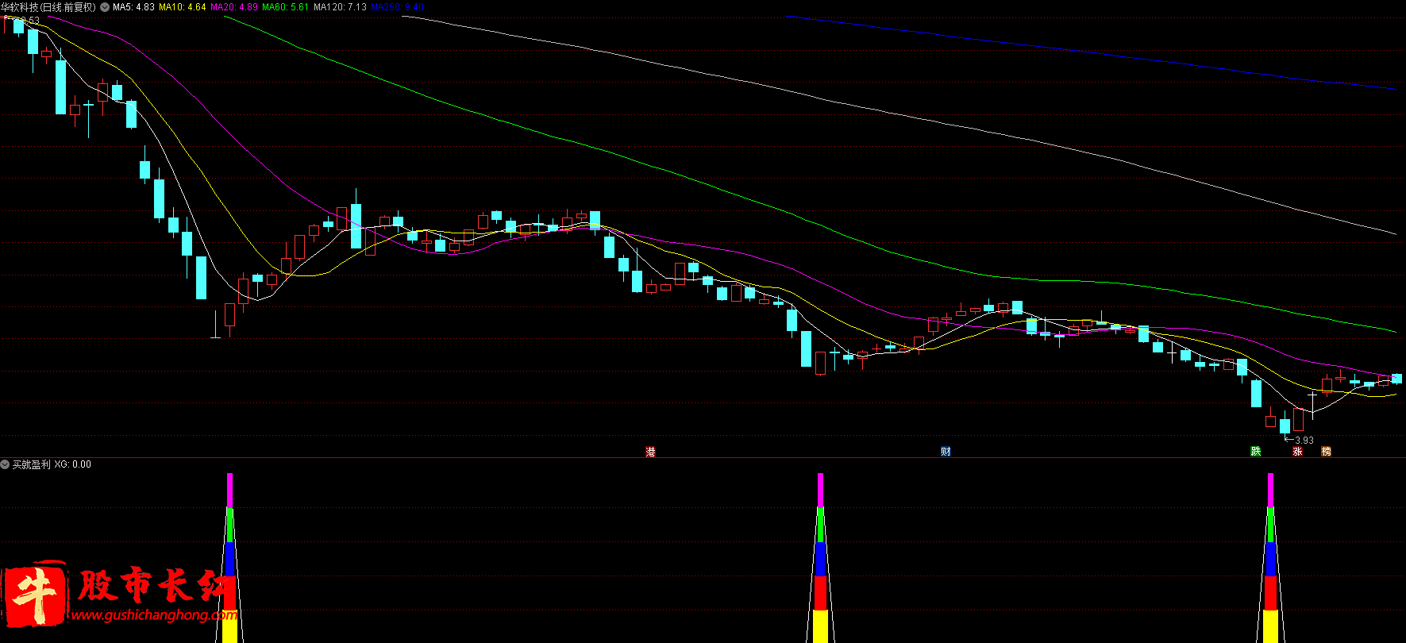Click the red 涨 marker icon

pyautogui.click(x=1297, y=452)
